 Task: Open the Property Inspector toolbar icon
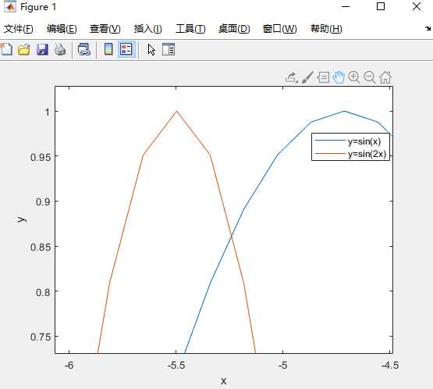click(169, 50)
